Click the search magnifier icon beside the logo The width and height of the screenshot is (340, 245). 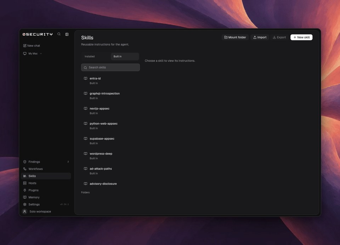[x=59, y=34]
